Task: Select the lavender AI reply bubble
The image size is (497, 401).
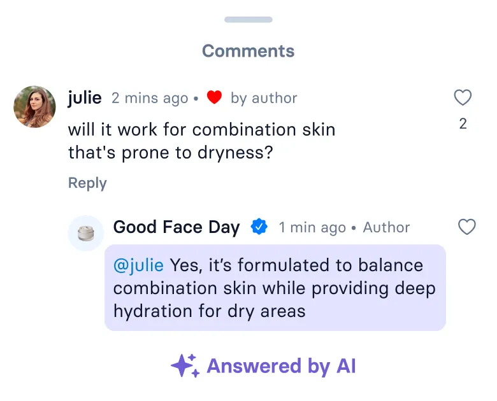Action: tap(275, 288)
